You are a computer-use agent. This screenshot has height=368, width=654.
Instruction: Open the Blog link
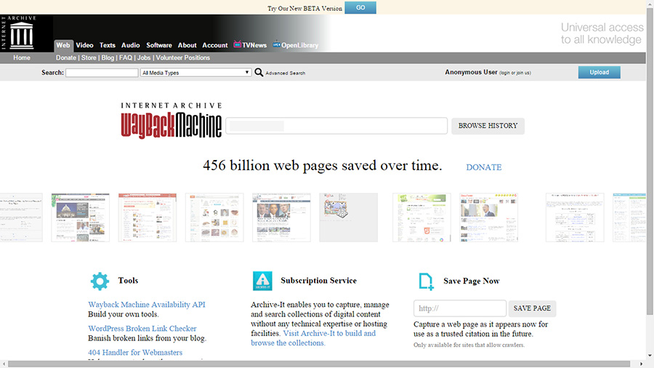click(108, 57)
